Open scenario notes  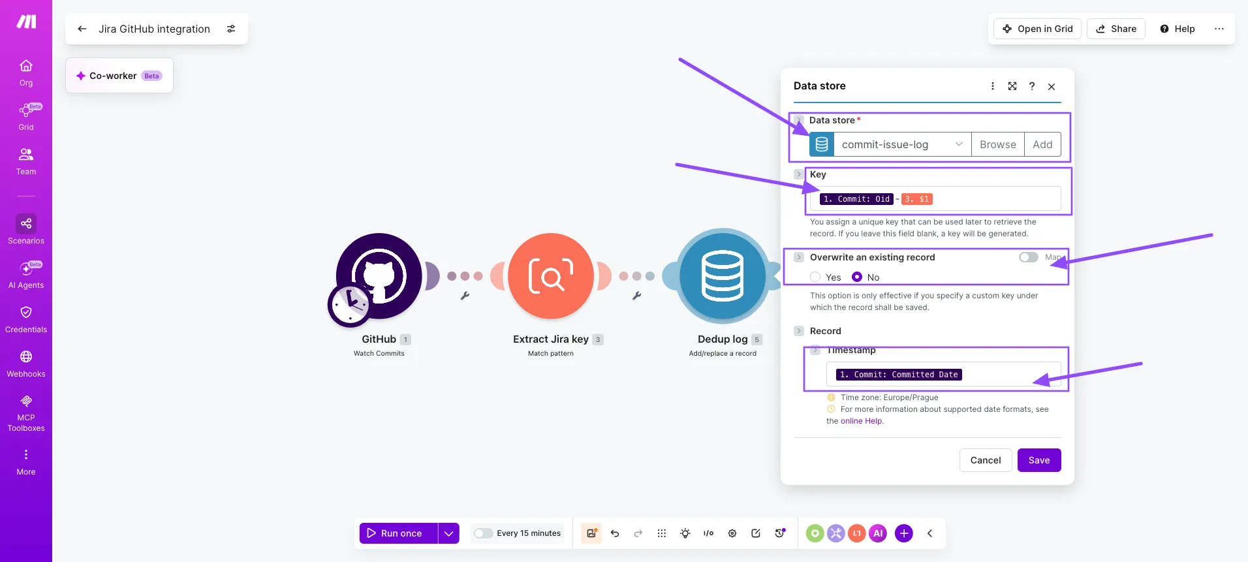coord(756,533)
